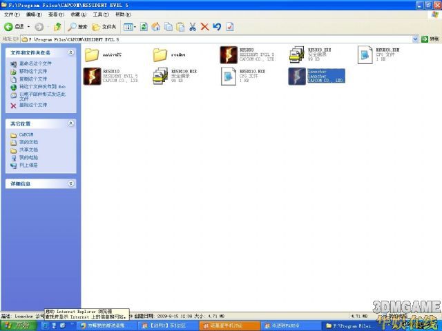This screenshot has width=442, height=331.
Task: Select the RE5DX10.EXE CFG file
Action: (243, 76)
